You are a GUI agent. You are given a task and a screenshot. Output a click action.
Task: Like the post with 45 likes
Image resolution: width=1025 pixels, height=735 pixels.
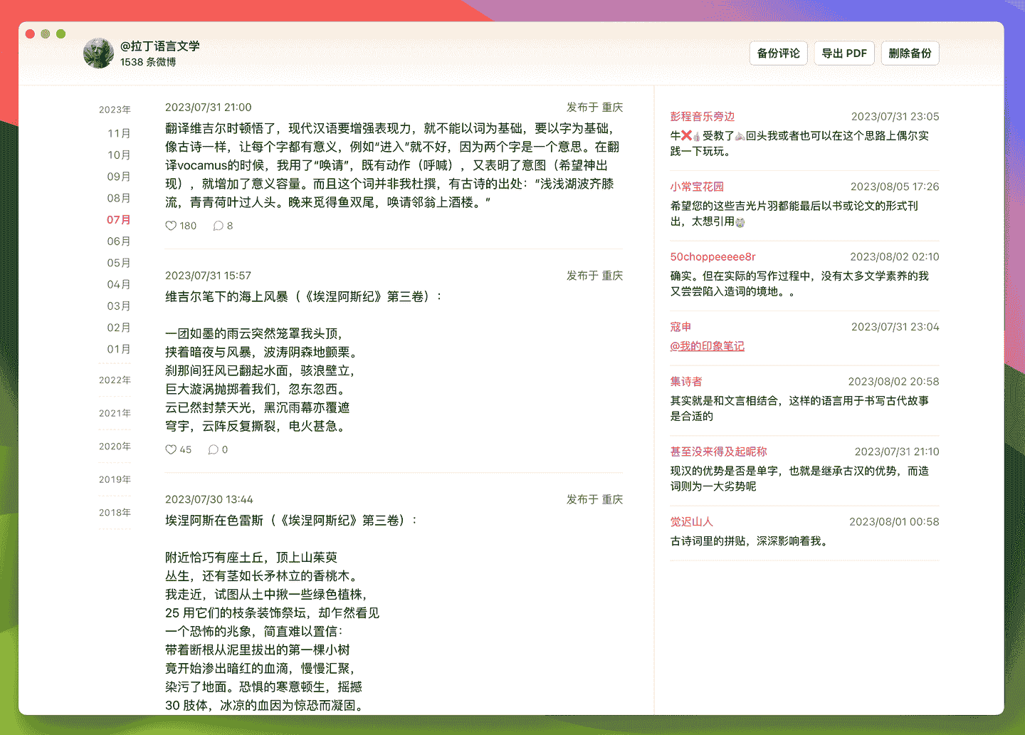pyautogui.click(x=171, y=449)
